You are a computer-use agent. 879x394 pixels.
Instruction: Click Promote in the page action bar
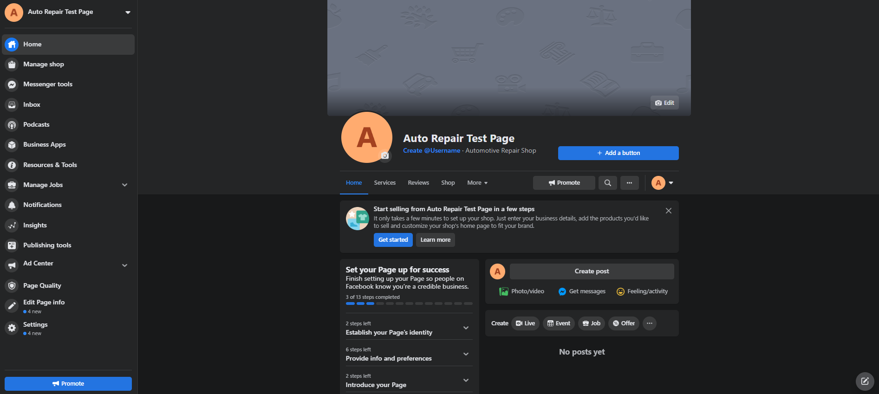click(x=564, y=183)
